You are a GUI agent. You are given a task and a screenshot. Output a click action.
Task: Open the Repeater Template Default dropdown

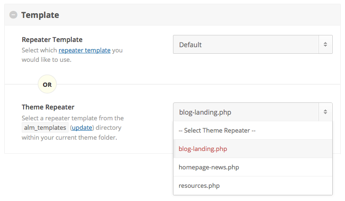pyautogui.click(x=246, y=44)
